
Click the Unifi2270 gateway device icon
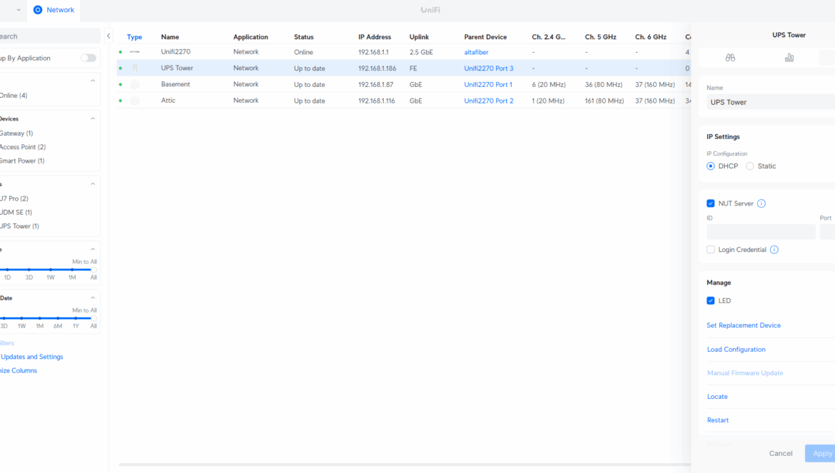[134, 52]
